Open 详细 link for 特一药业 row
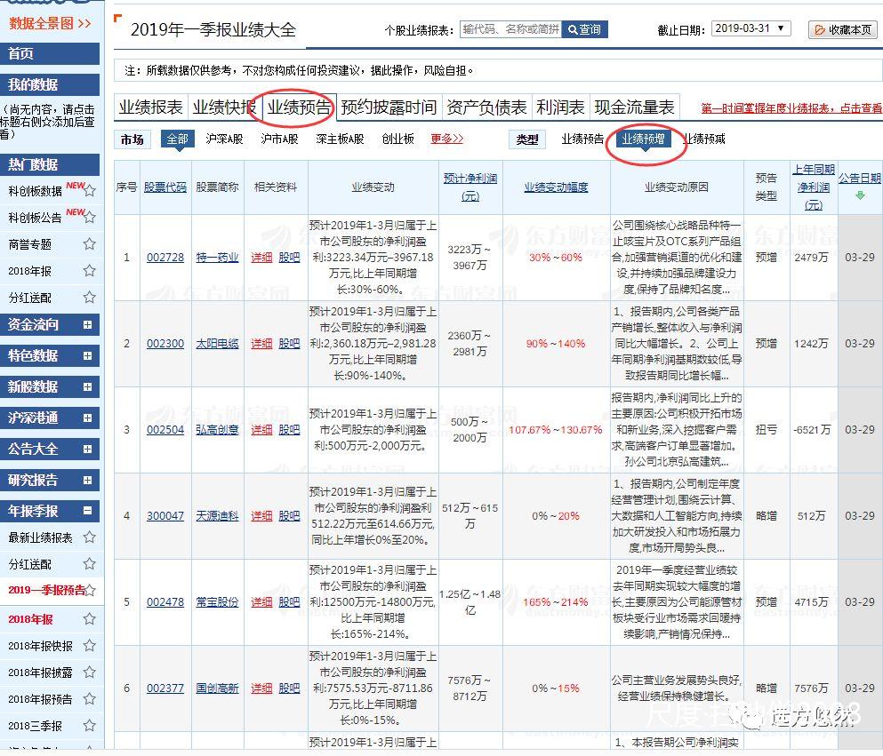The height and width of the screenshot is (756, 883). click(261, 257)
